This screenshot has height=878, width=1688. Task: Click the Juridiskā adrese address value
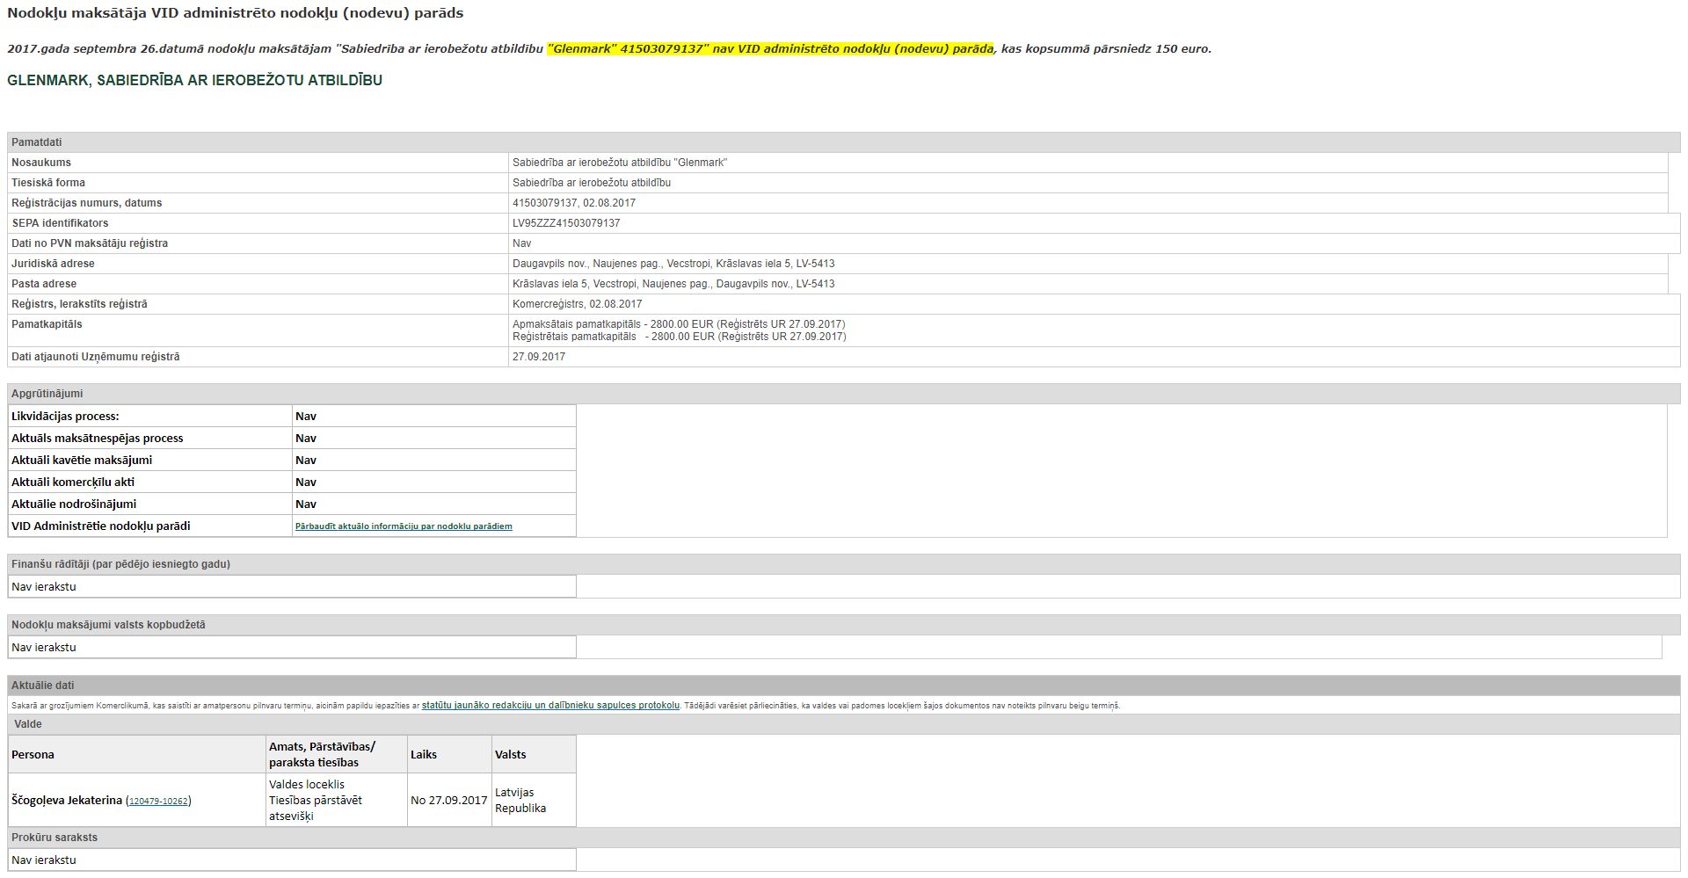(x=673, y=264)
